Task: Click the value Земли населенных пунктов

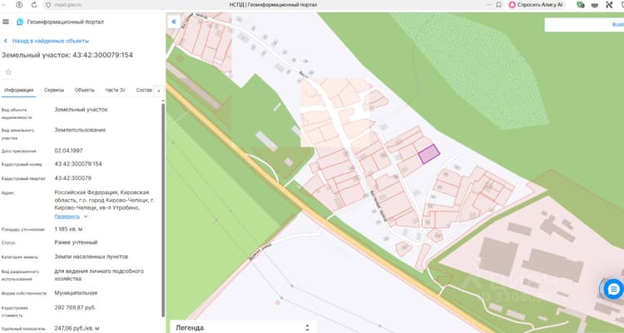Action: 92,256
